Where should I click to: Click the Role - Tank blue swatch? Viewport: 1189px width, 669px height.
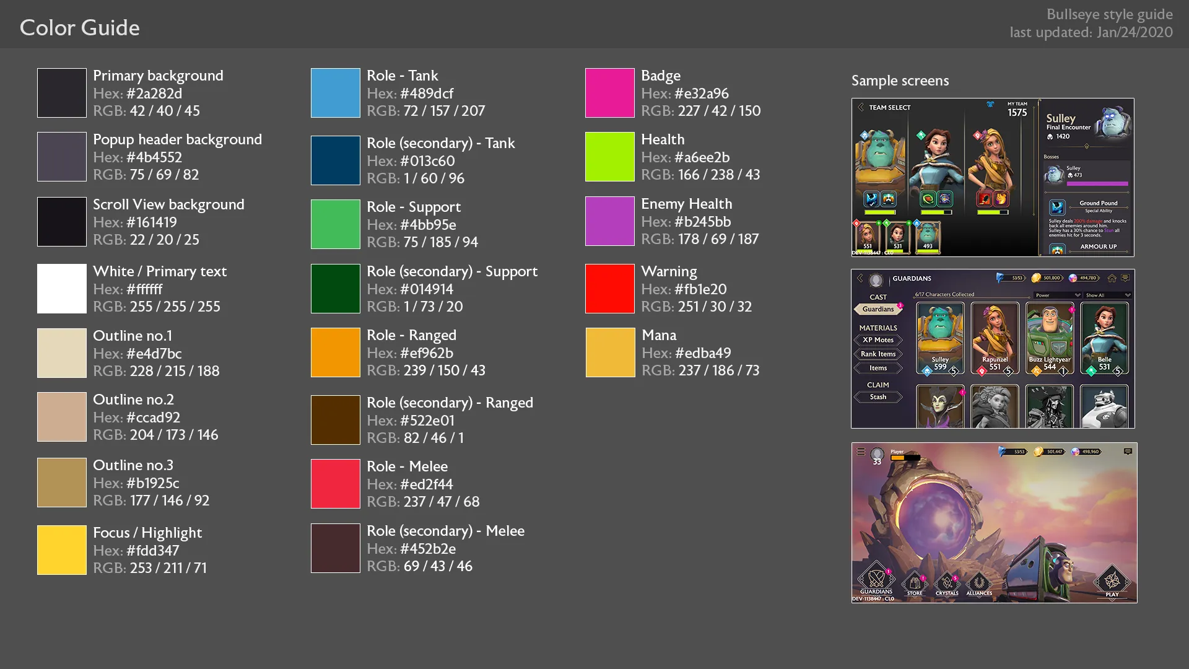pos(336,93)
